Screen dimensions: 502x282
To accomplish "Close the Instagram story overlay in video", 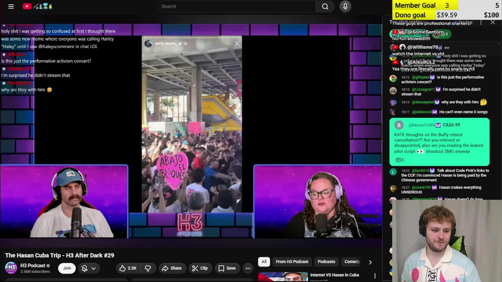I will 237,44.
